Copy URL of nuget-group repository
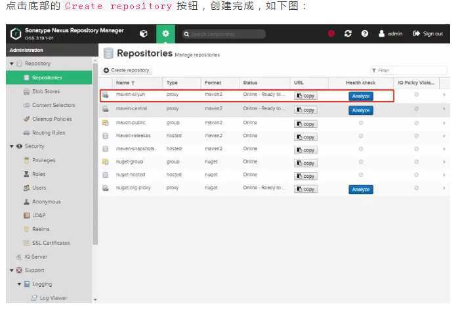The width and height of the screenshot is (458, 317). pos(306,163)
